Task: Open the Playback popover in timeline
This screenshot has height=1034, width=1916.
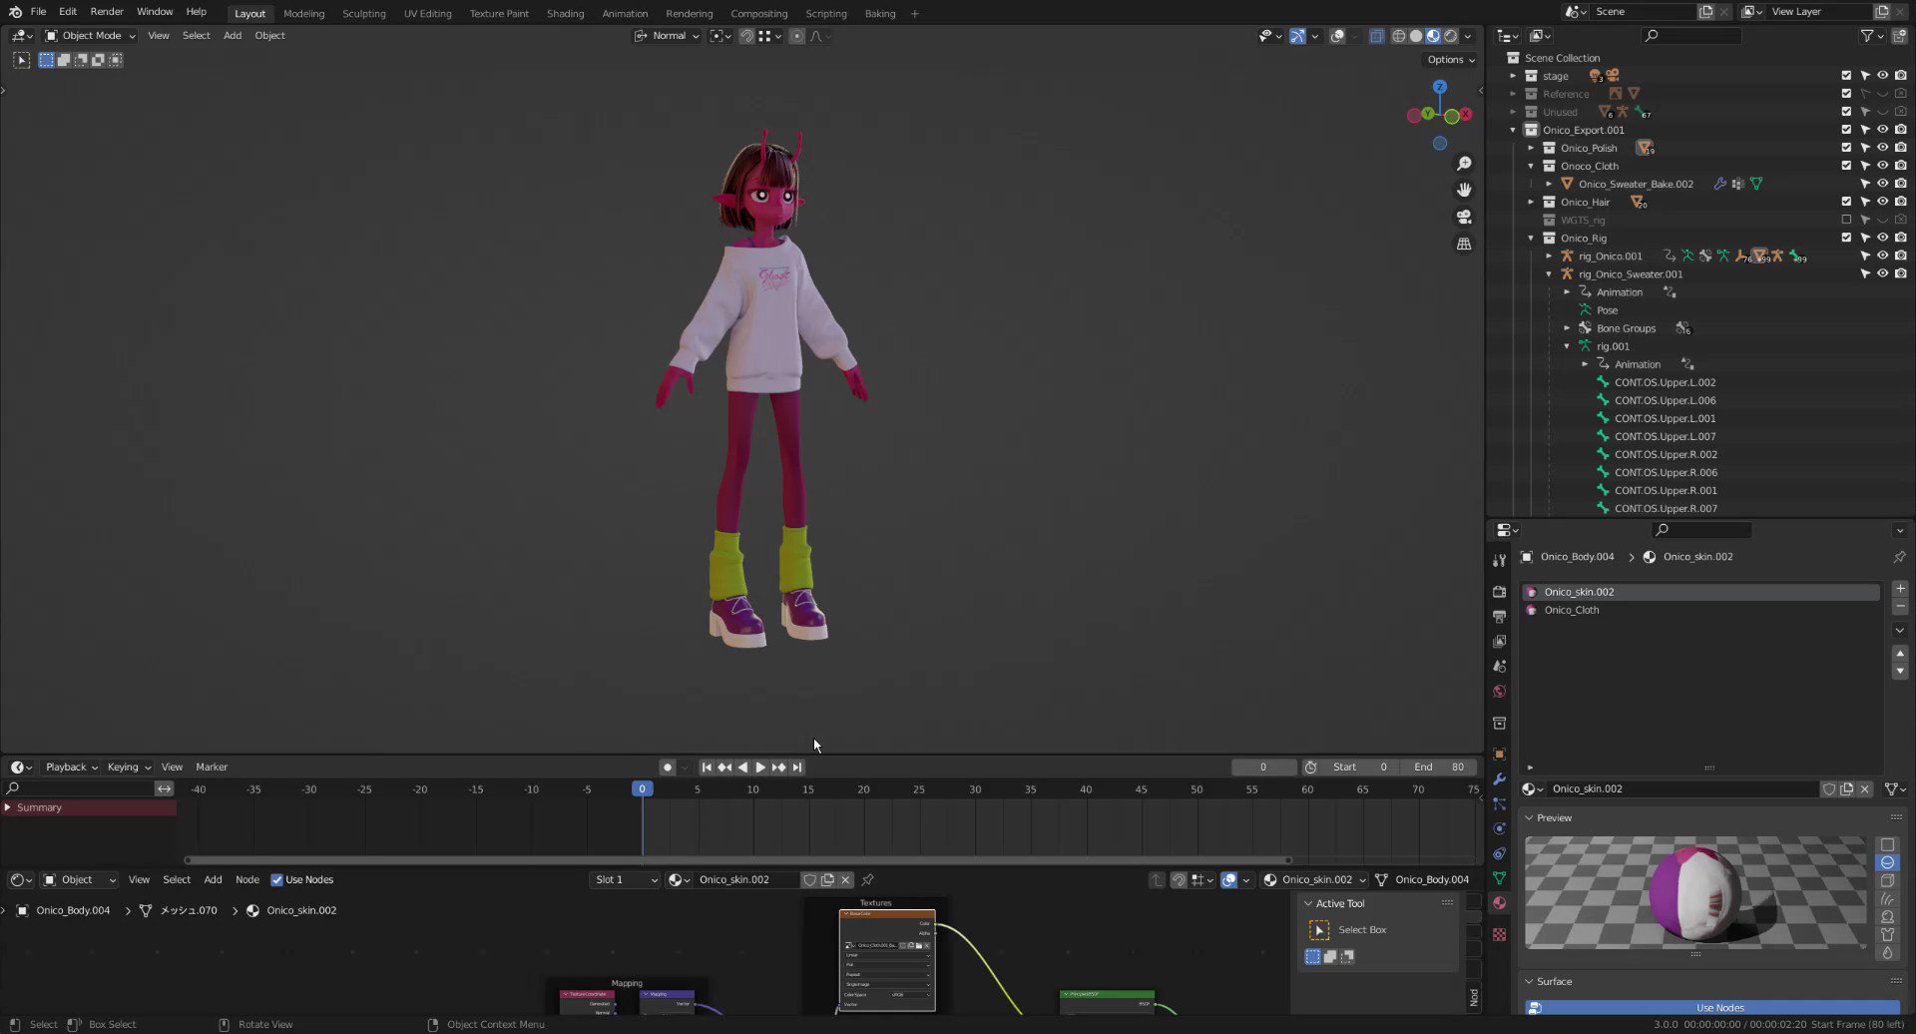Action: click(71, 768)
